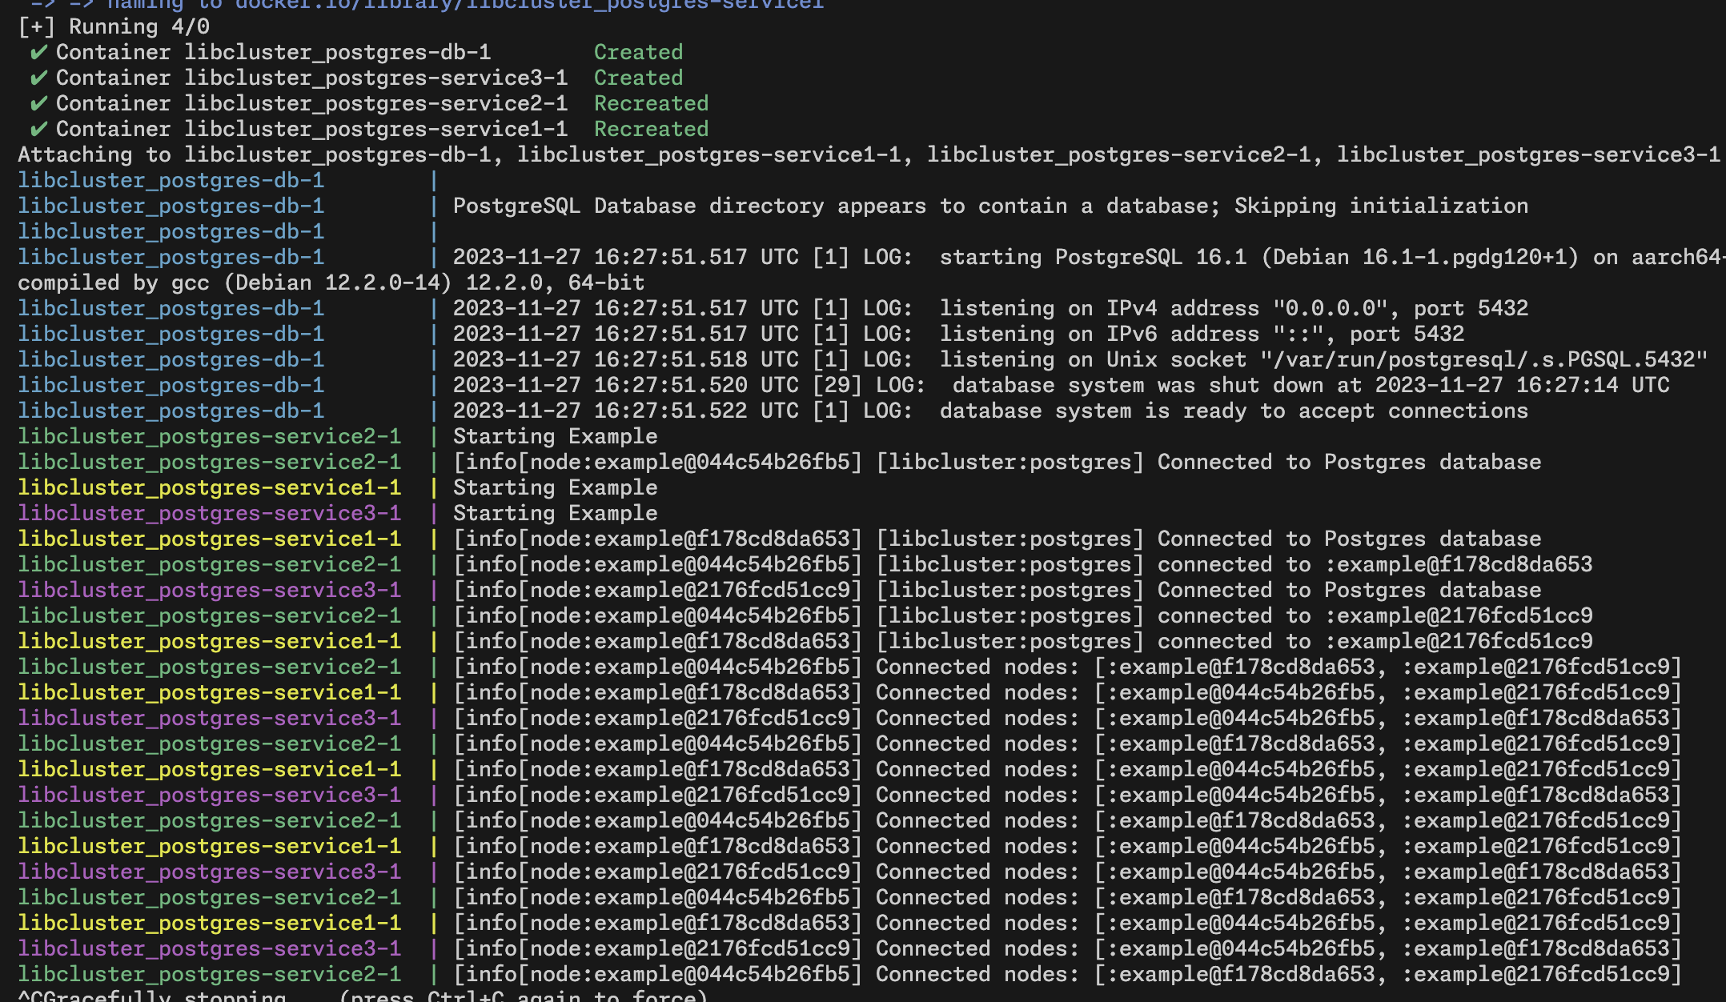Click the green checkmark beside libcluster_postgres-db-1 container

click(38, 53)
